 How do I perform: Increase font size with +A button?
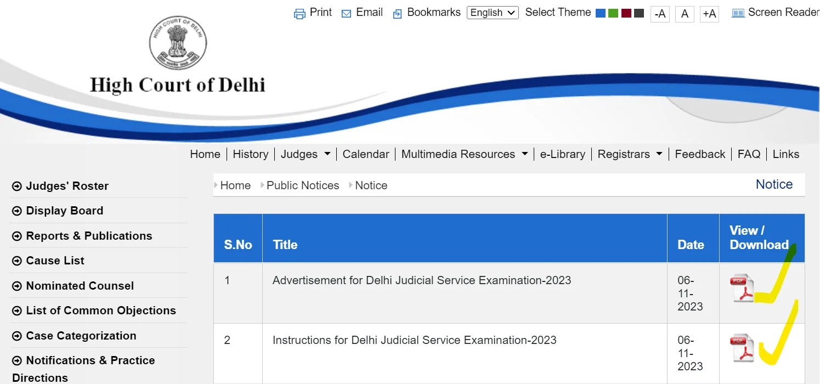709,14
